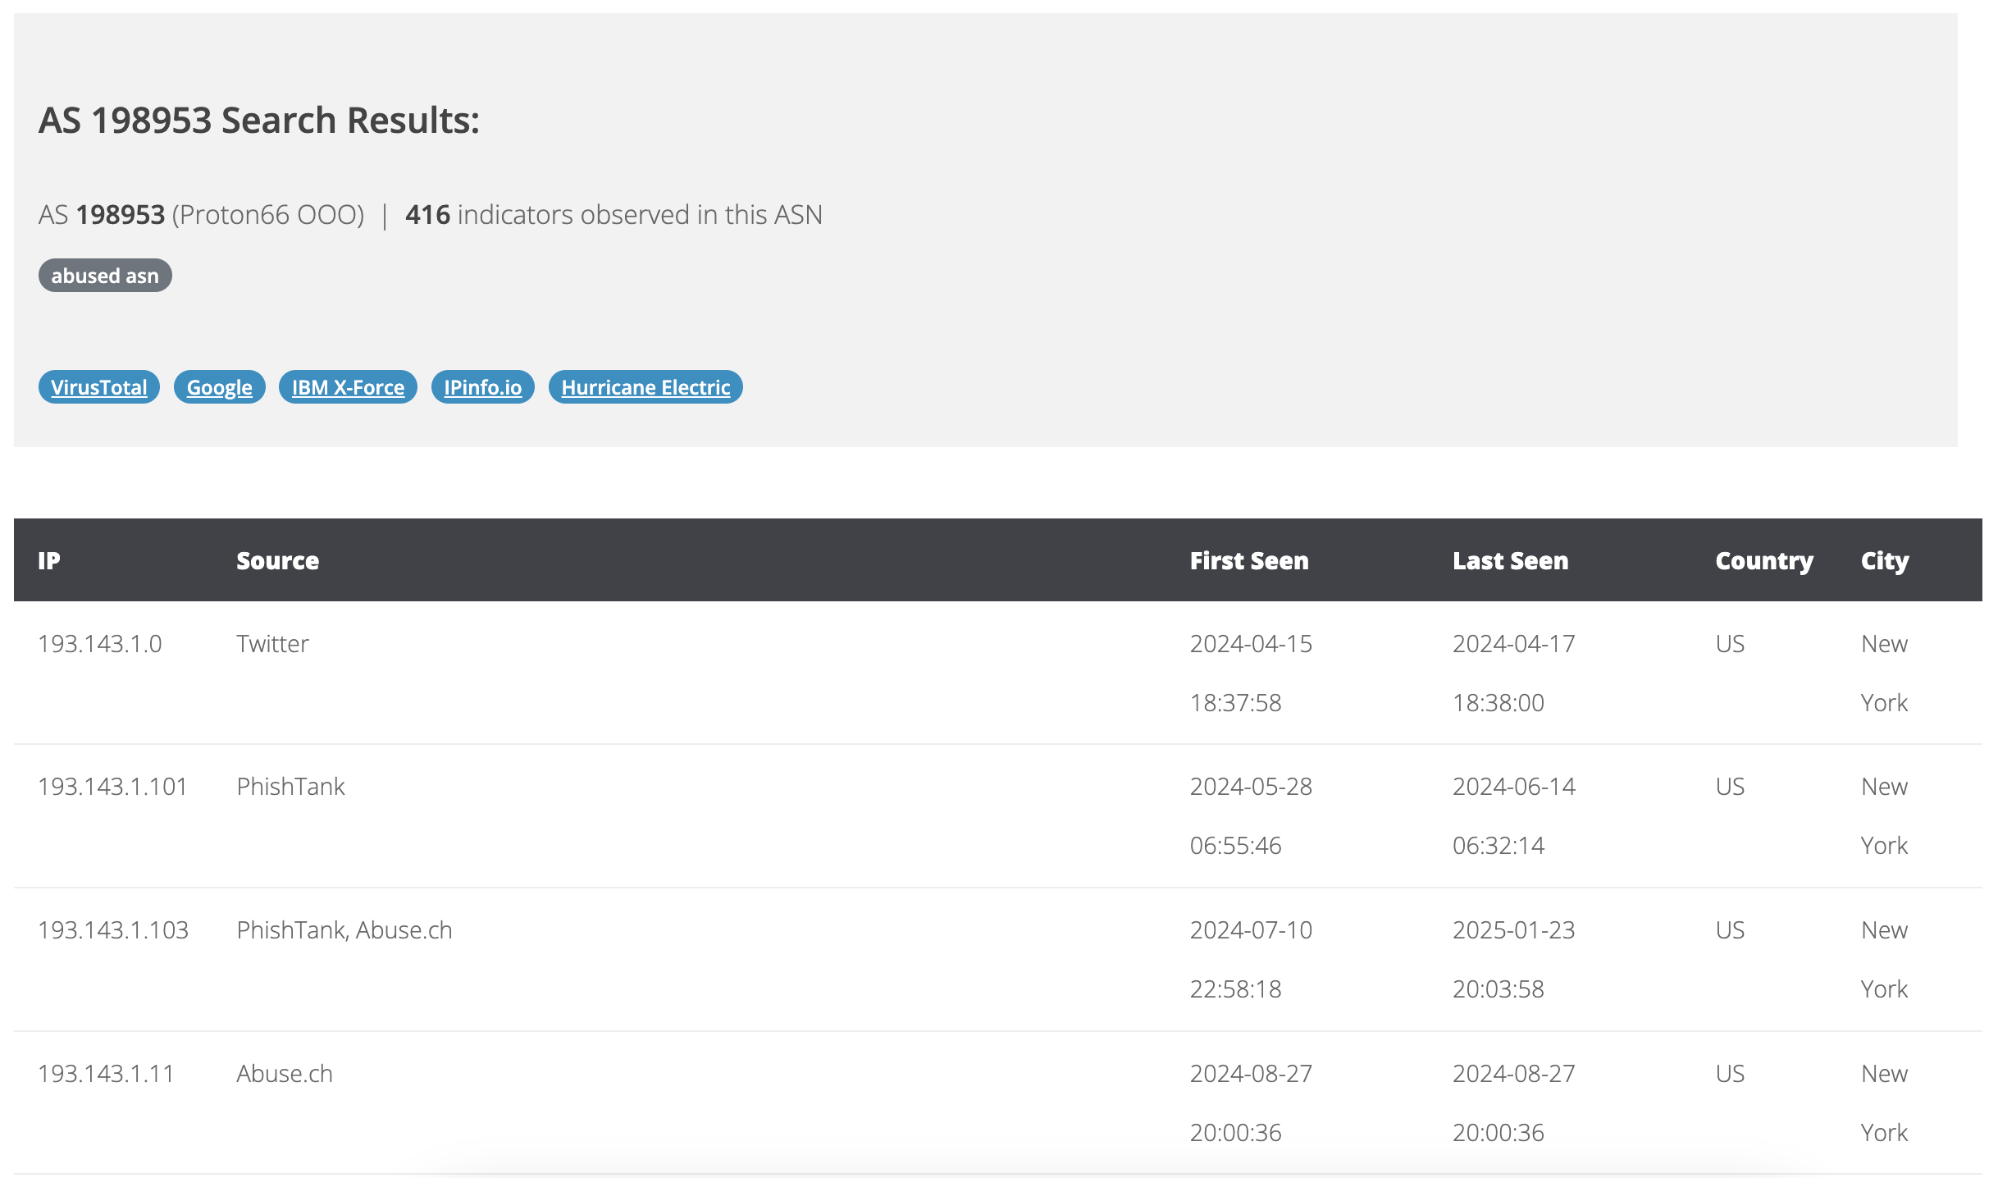The width and height of the screenshot is (1998, 1178).
Task: Click the Source column header
Action: pos(277,560)
